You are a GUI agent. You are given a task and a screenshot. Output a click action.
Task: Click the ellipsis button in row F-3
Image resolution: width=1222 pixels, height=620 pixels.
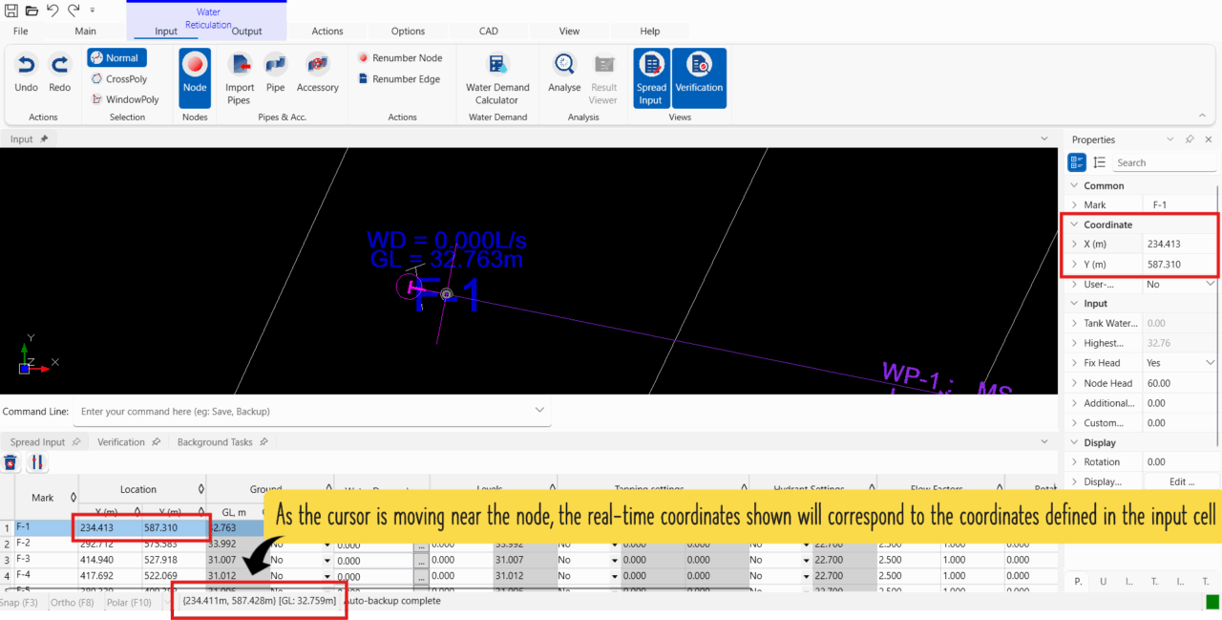tap(421, 561)
